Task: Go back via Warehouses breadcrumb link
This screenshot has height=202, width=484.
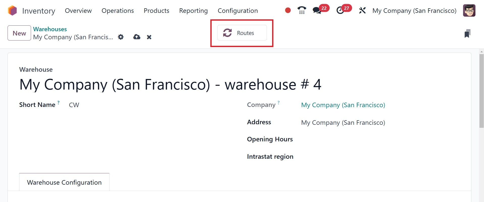Action: [x=50, y=29]
